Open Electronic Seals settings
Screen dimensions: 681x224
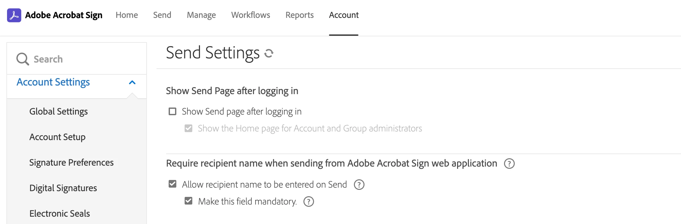click(60, 213)
